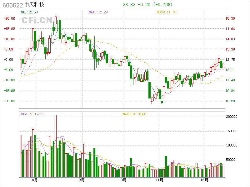Click the -20.0% left axis label
The height and width of the screenshot is (187, 250).
click(x=9, y=101)
